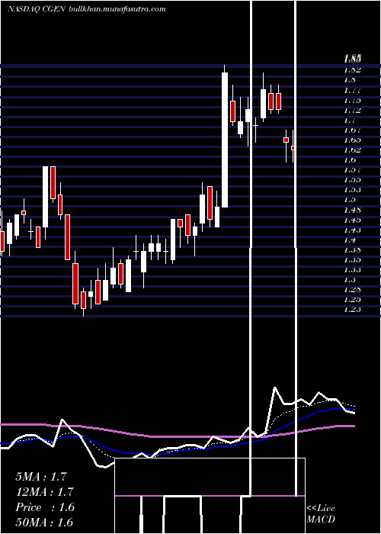Click the 1.25 price axis label
The width and height of the screenshot is (381, 534).
352,299
